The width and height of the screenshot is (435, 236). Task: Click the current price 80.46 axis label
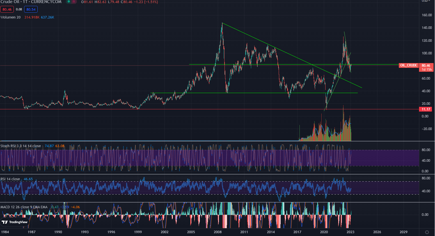pos(426,66)
